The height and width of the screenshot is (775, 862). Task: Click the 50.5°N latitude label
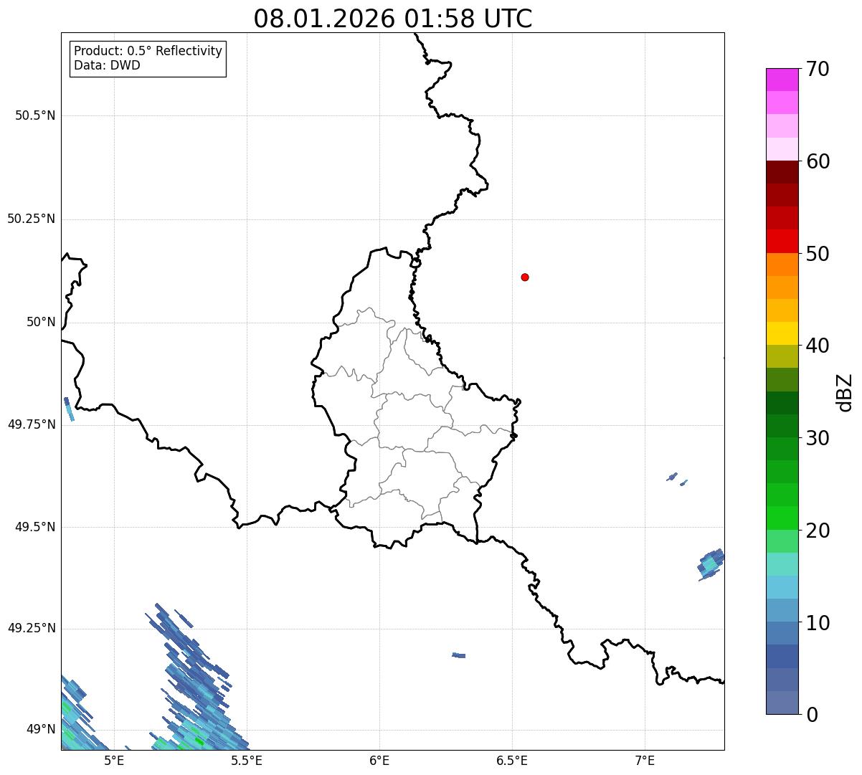pyautogui.click(x=35, y=116)
